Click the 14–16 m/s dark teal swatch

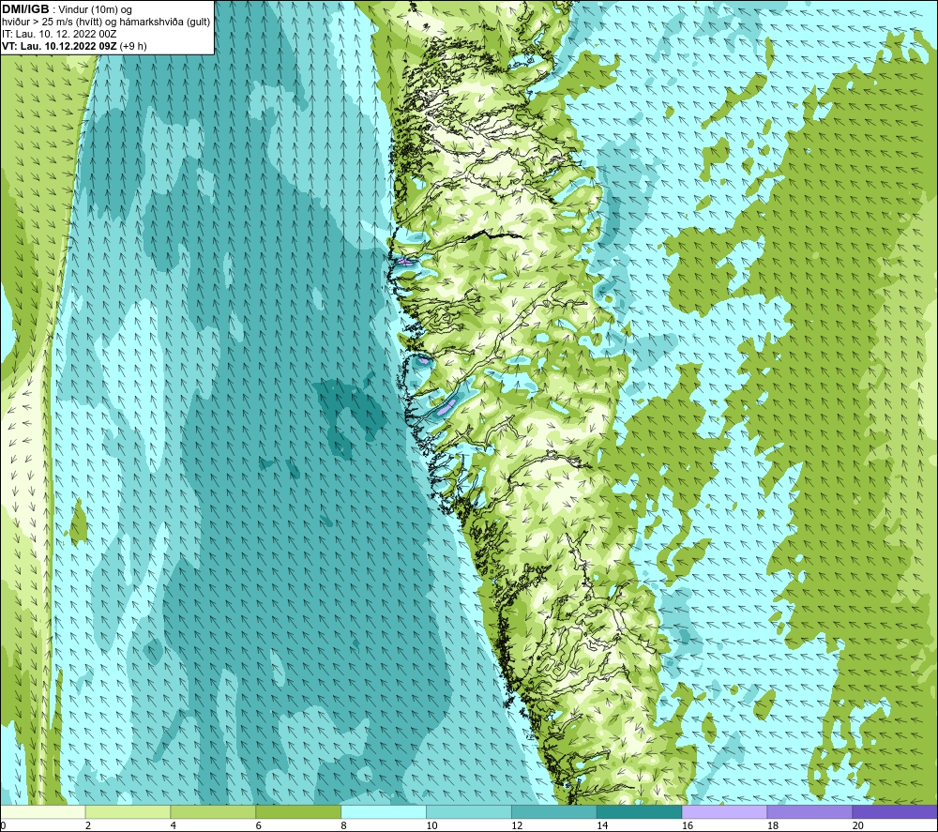tap(640, 812)
